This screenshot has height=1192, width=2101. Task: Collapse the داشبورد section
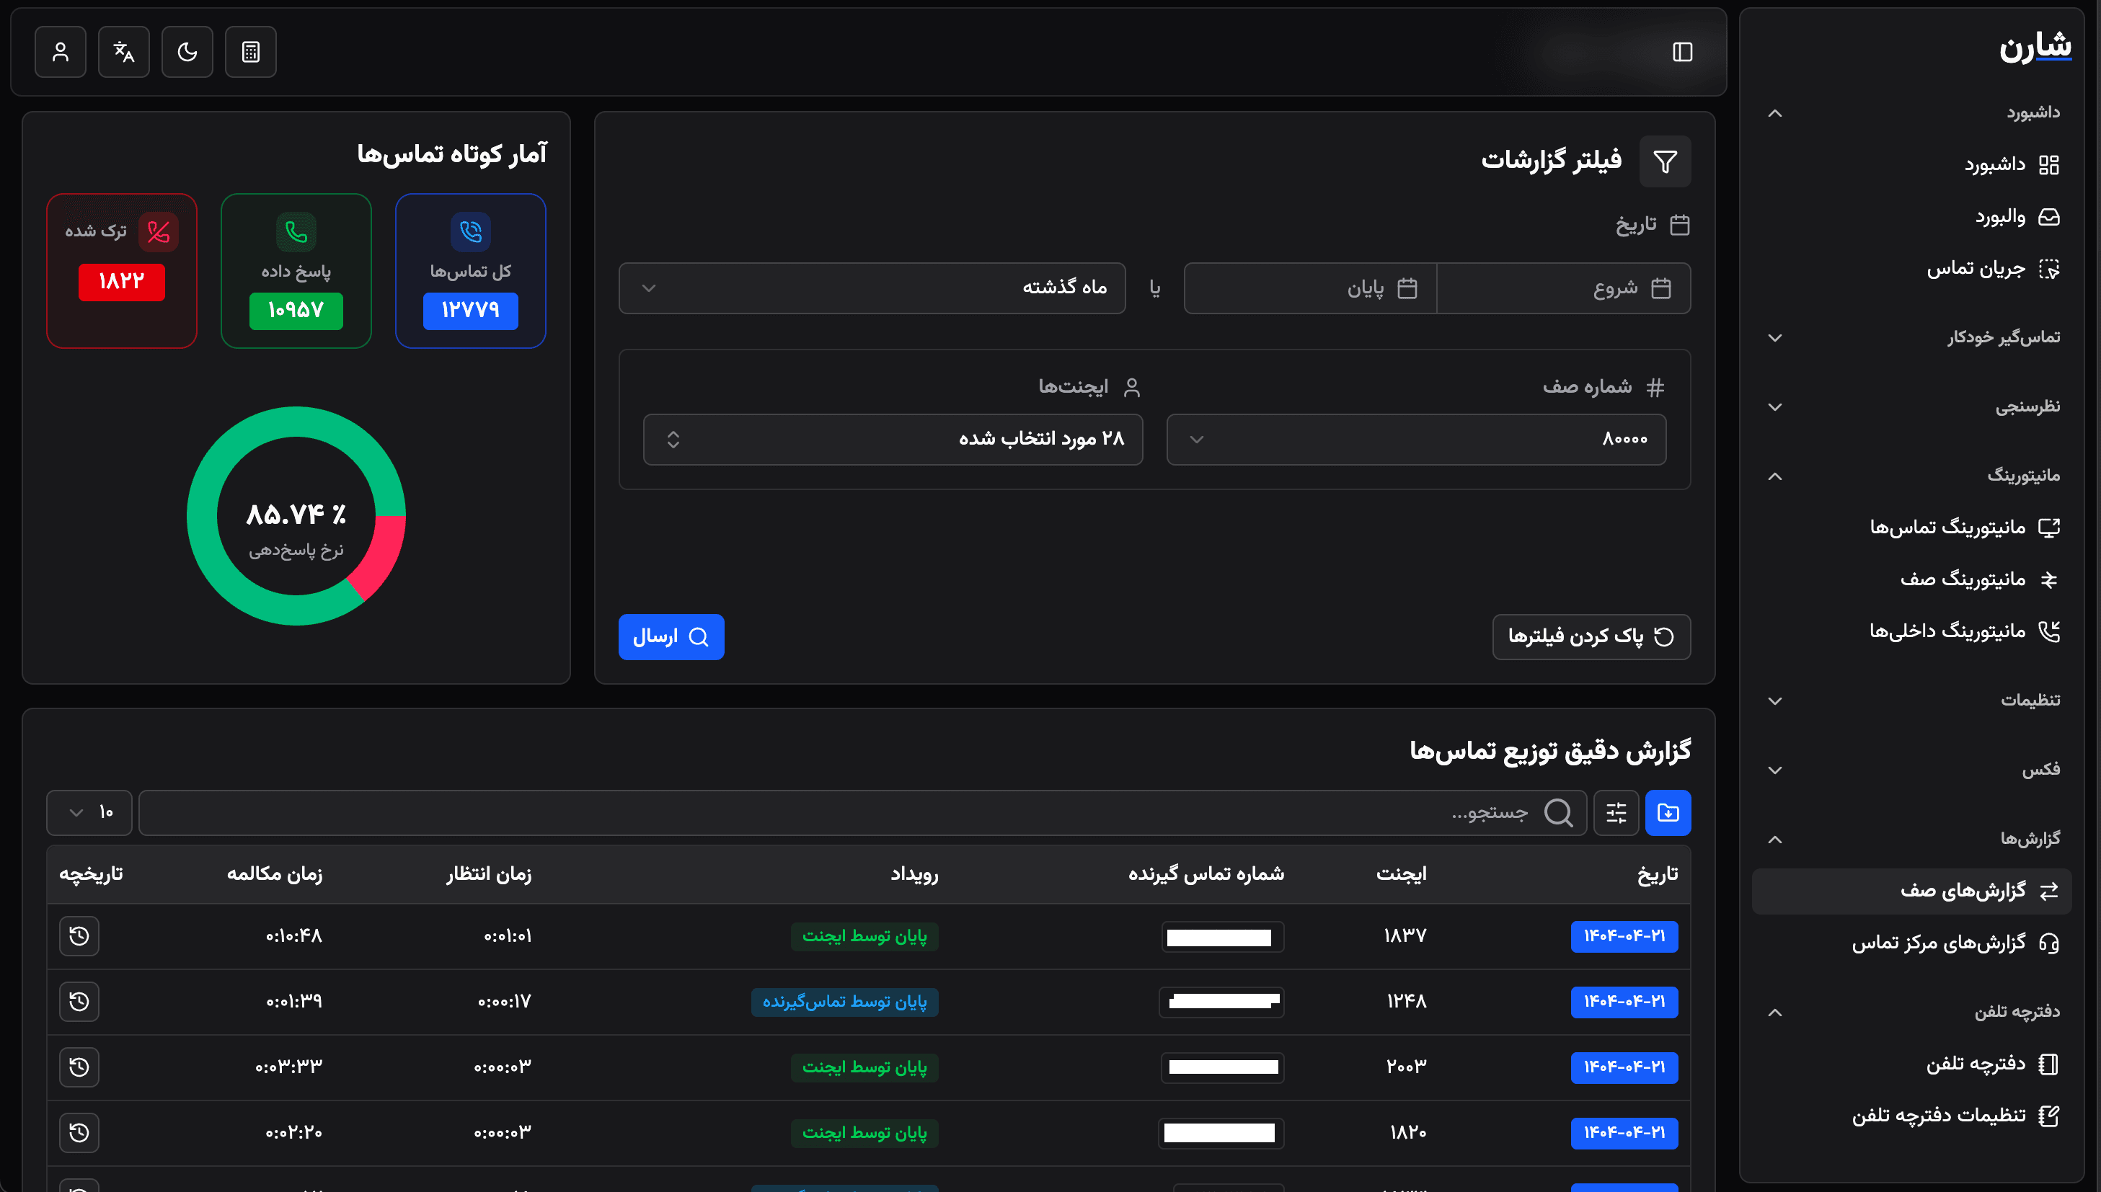coord(1914,112)
